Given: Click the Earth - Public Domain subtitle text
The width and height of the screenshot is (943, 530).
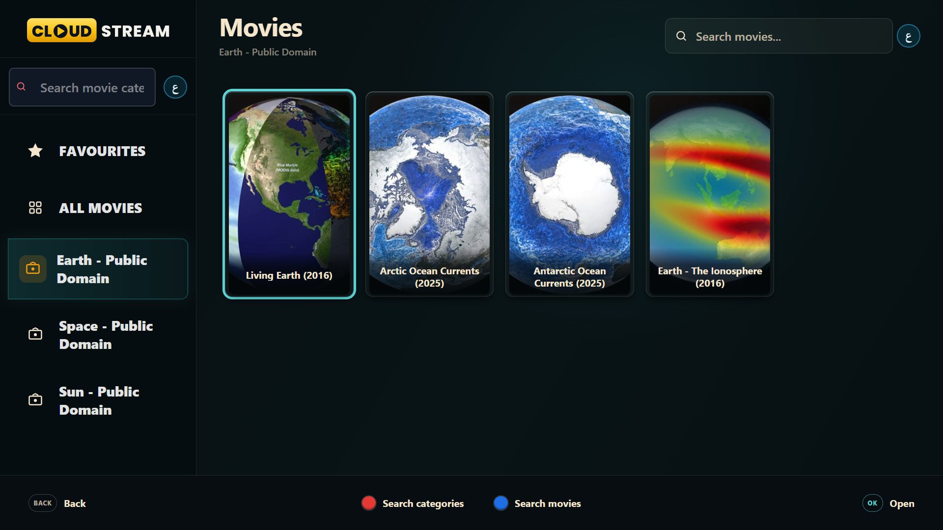Looking at the screenshot, I should [x=268, y=52].
